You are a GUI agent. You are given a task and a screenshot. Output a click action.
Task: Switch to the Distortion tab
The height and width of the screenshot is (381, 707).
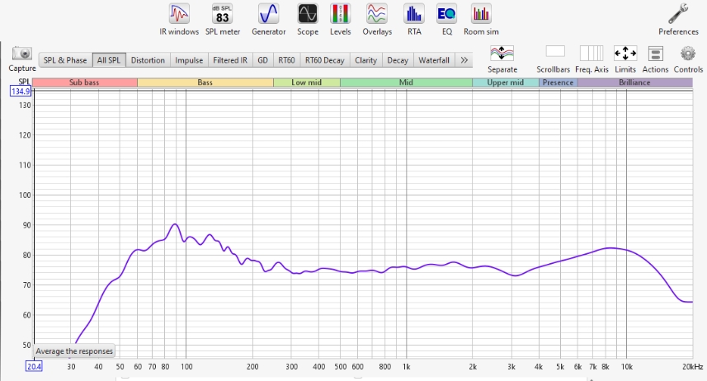click(148, 60)
